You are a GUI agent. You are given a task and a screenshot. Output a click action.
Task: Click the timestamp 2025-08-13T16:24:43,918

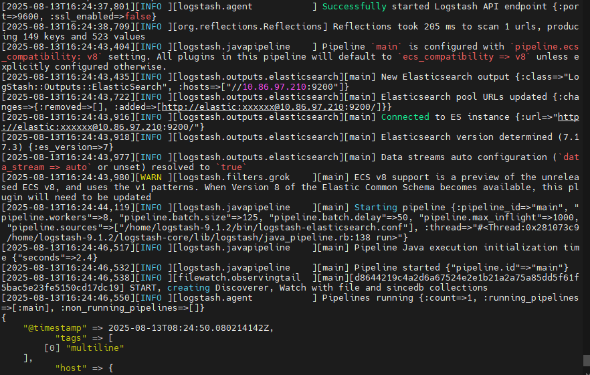click(x=68, y=137)
